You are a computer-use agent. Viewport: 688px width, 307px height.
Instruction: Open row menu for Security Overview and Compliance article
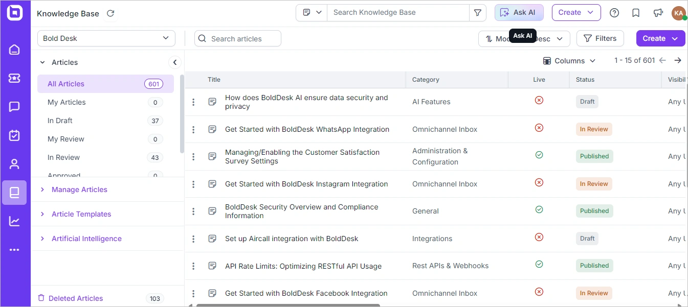coord(193,211)
